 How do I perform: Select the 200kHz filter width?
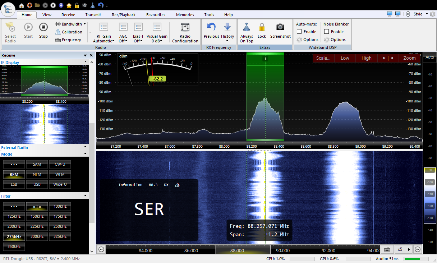(x=14, y=227)
